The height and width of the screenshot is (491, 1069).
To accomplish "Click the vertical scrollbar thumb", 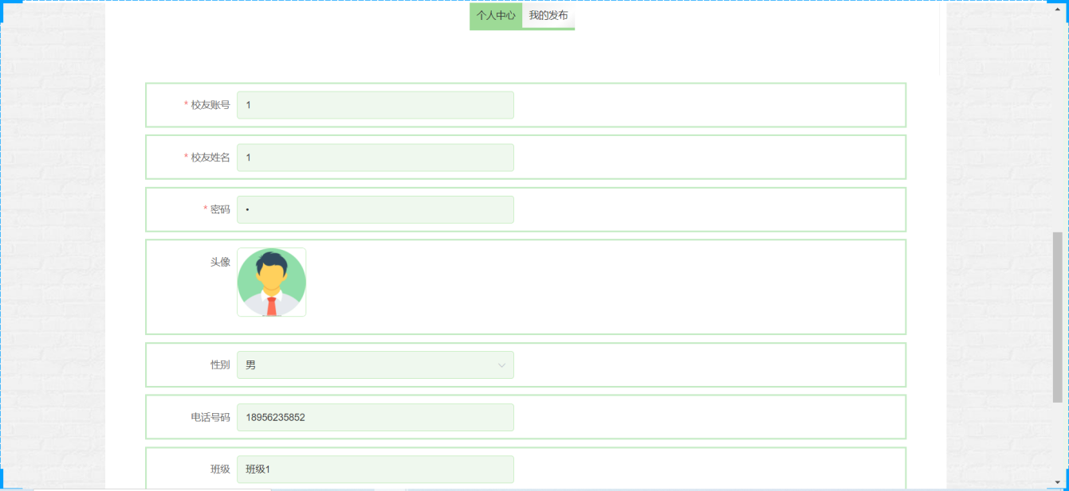I will 1058,317.
